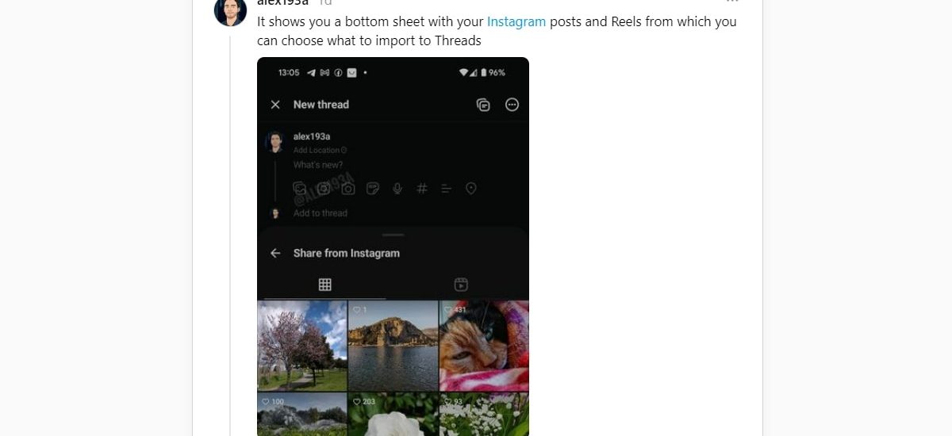Open the drafts icon beside New thread
Screen dimensions: 952x436
[483, 105]
